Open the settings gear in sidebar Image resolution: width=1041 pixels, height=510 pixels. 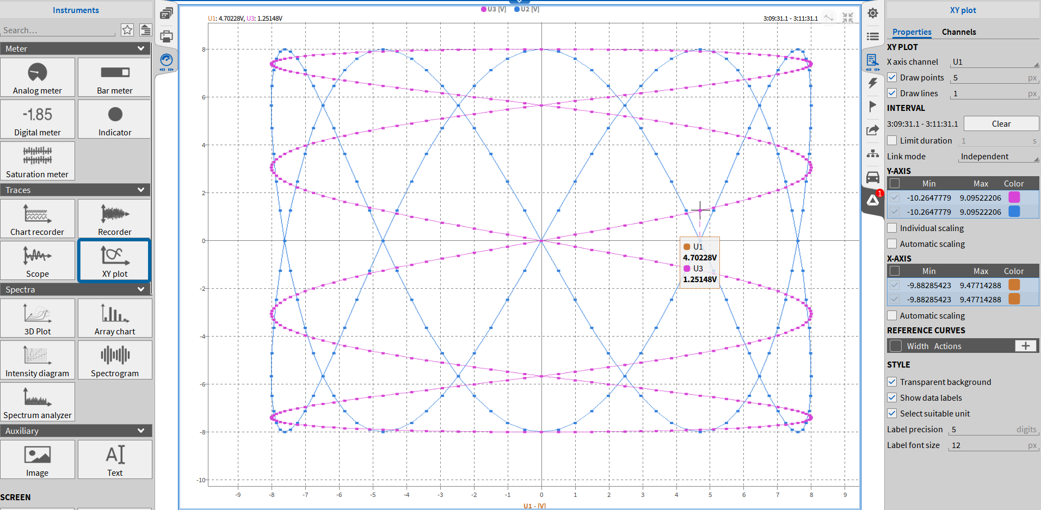coord(873,13)
